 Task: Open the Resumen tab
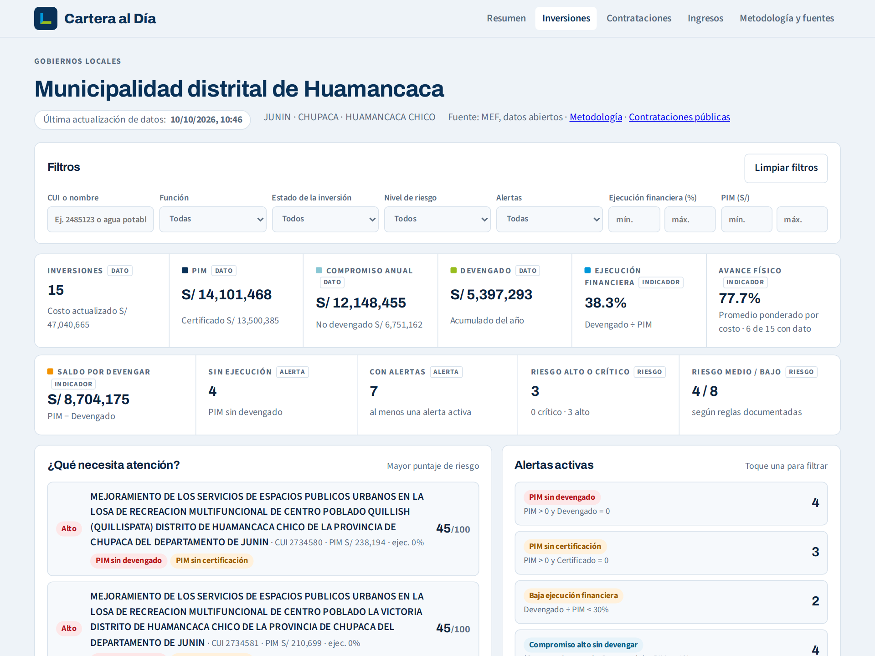click(x=506, y=18)
